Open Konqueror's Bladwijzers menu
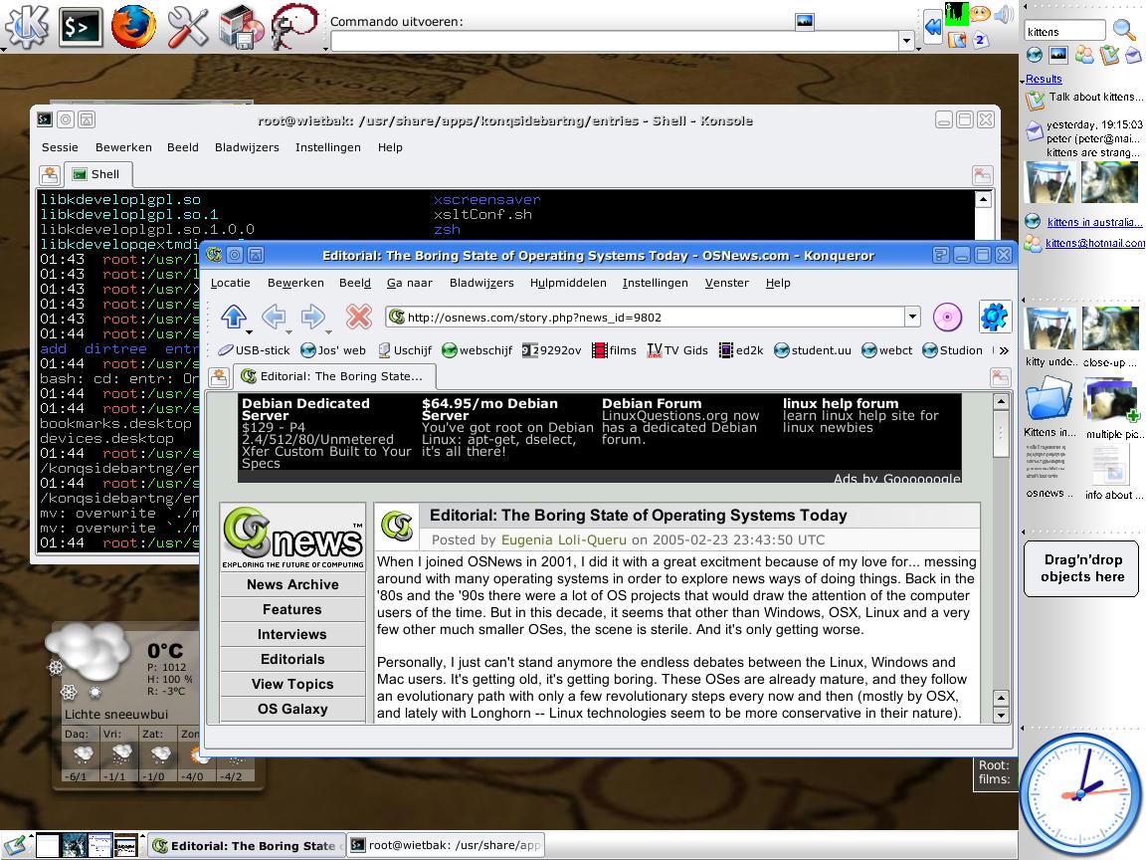Viewport: 1146px width, 860px height. coord(480,283)
